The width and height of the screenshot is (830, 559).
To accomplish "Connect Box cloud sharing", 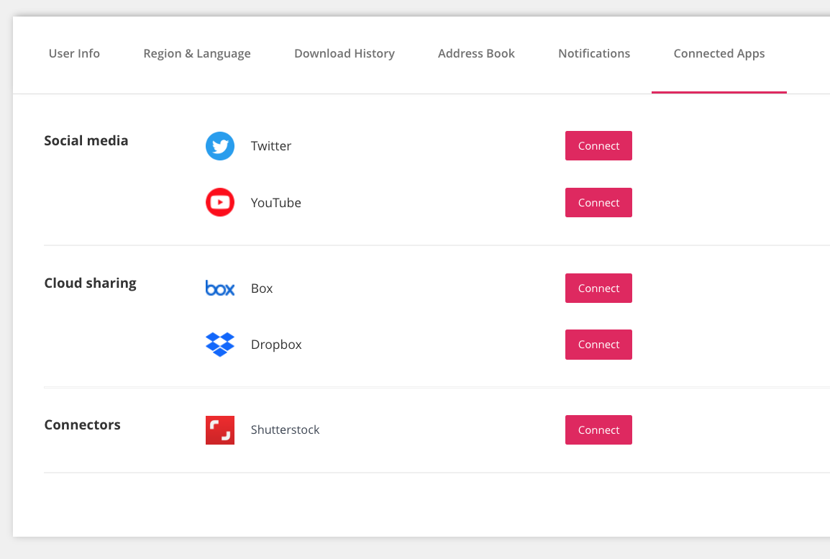I will 598,288.
